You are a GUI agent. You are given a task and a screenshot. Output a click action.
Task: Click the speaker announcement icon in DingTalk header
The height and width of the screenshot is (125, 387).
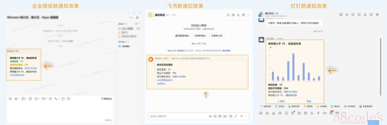point(353,15)
